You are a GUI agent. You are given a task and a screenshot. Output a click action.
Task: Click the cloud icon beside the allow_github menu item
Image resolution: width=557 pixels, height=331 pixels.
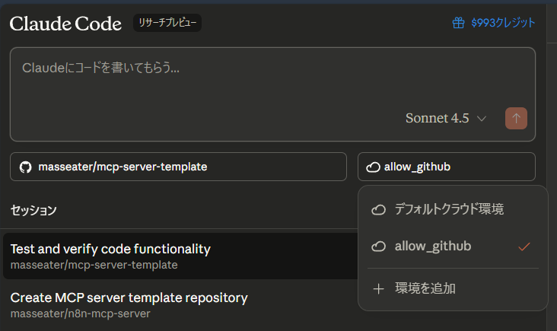[378, 247]
